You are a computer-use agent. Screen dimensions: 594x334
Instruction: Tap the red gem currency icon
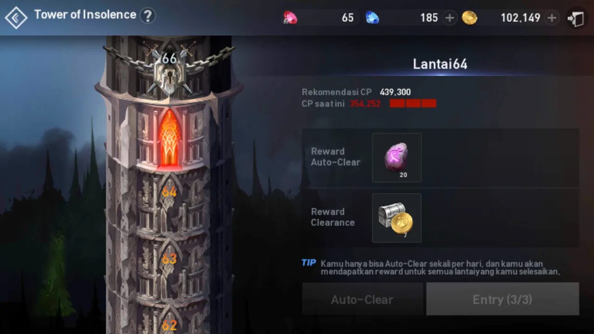point(290,18)
